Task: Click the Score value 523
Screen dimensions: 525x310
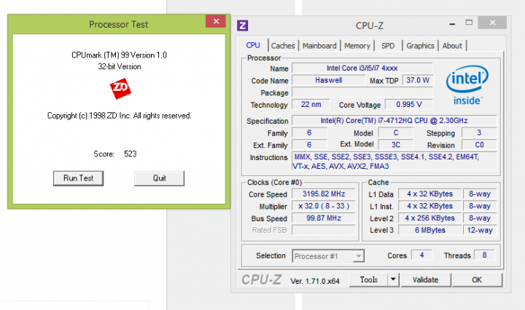Action: pos(131,154)
